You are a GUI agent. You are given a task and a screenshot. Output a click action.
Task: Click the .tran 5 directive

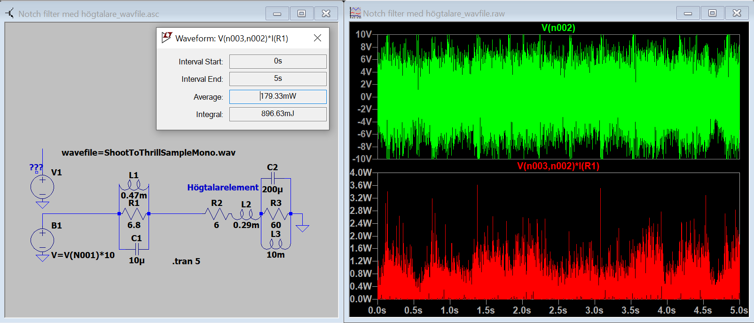click(186, 261)
